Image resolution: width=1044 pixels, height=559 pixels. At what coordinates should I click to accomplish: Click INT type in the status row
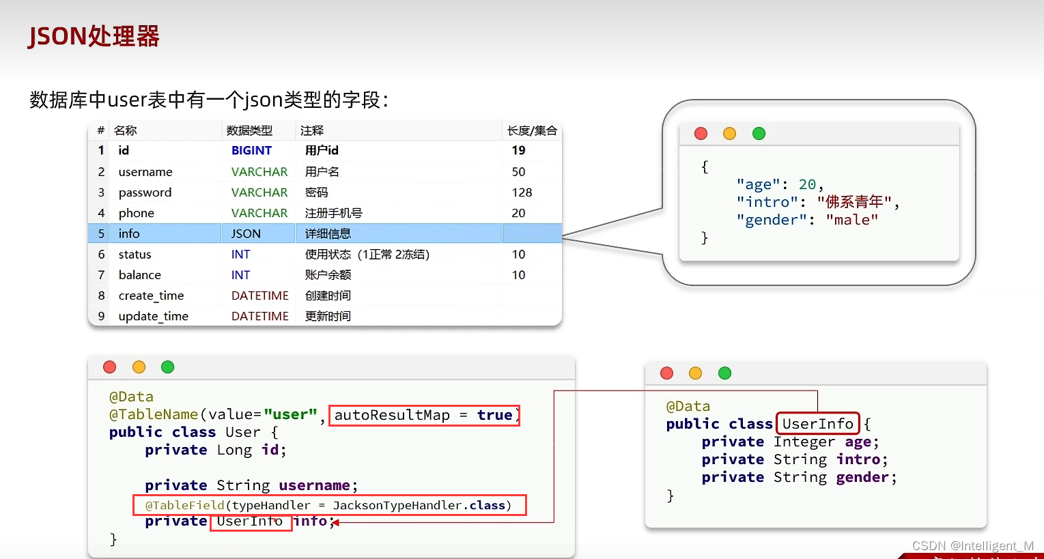[x=240, y=255]
